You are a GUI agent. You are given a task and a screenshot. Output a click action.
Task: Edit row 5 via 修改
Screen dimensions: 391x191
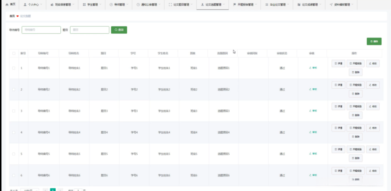[373, 149]
